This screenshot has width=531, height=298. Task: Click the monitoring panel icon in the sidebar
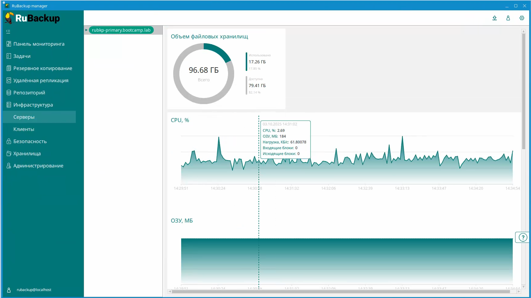9,44
